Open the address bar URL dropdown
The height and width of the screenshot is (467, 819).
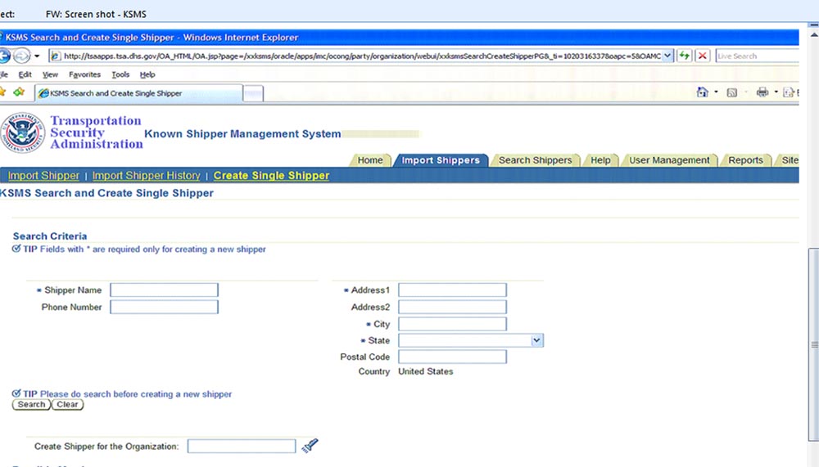(667, 56)
